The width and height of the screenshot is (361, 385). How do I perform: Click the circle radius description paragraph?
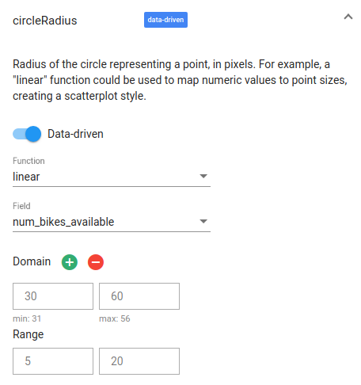coord(180,80)
